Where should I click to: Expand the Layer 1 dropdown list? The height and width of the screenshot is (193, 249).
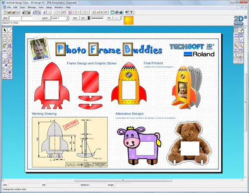click(67, 18)
